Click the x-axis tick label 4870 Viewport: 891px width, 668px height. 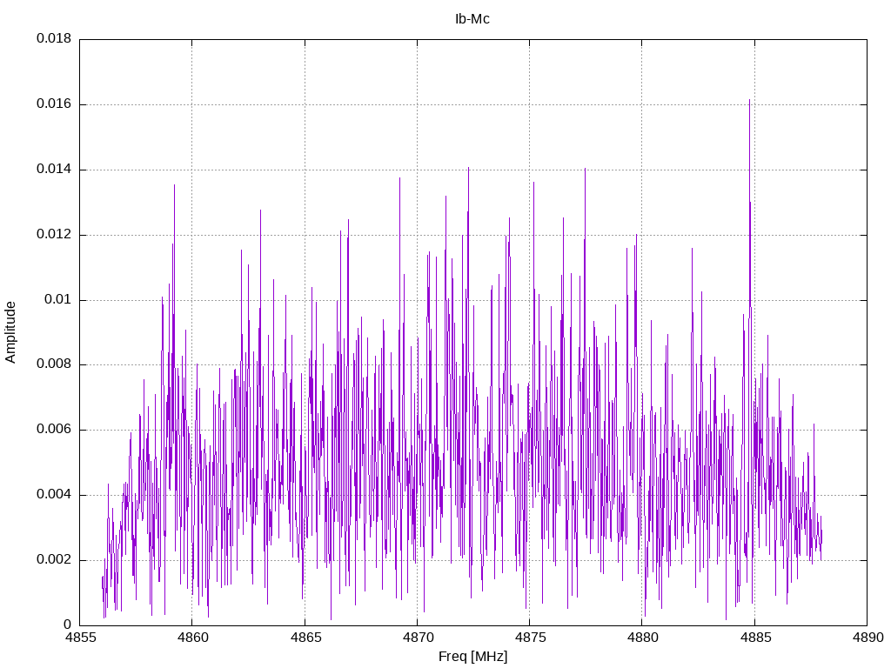(418, 638)
